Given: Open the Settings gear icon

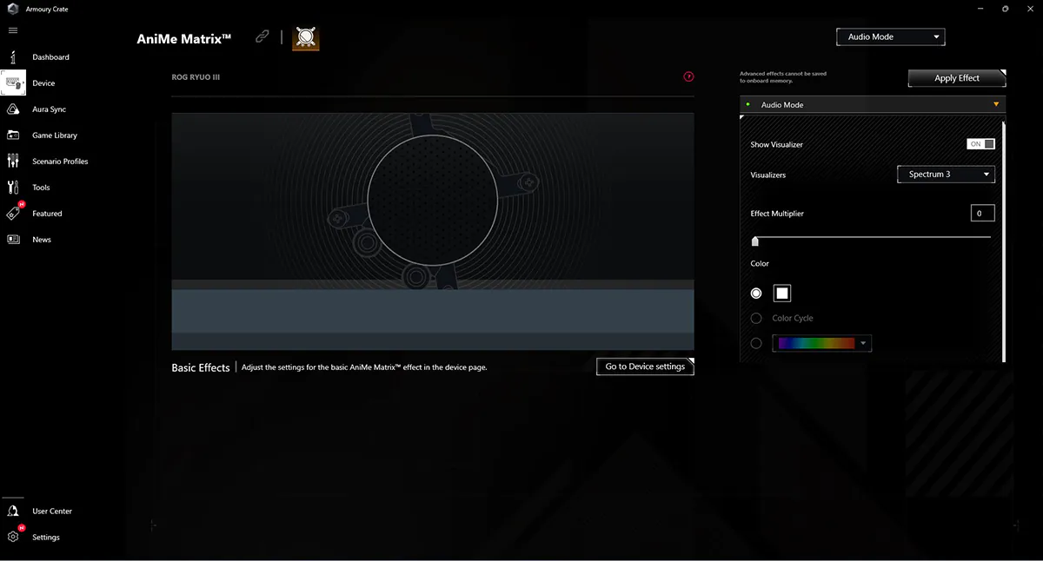Looking at the screenshot, I should (x=13, y=537).
